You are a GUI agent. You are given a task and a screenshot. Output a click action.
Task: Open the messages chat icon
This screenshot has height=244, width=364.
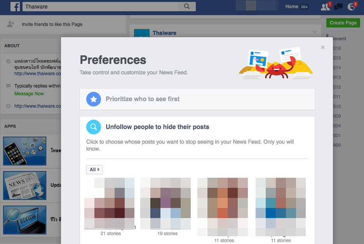coord(338,7)
